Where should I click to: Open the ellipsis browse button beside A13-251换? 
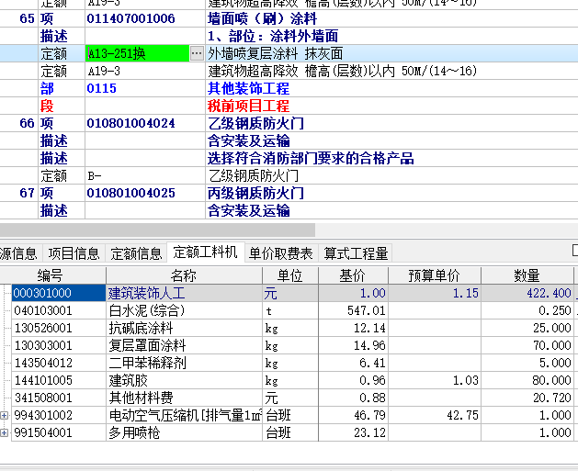coord(197,54)
